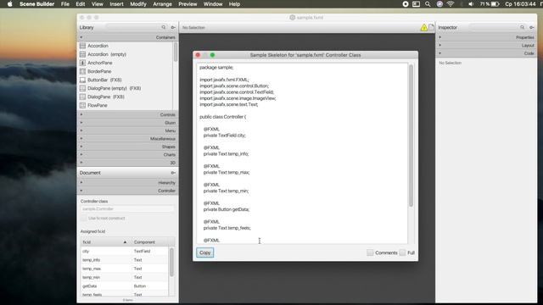Click the yellow warning triangle icon
Viewport: 543px width, 305px height.
click(424, 28)
